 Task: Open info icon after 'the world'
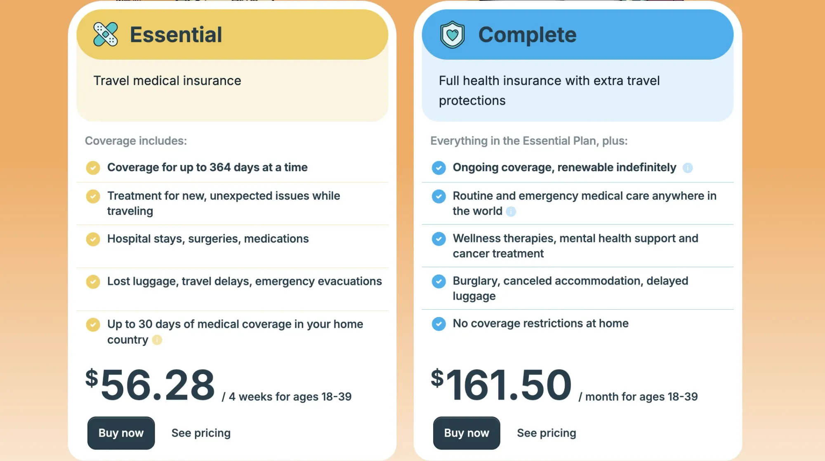(x=511, y=212)
